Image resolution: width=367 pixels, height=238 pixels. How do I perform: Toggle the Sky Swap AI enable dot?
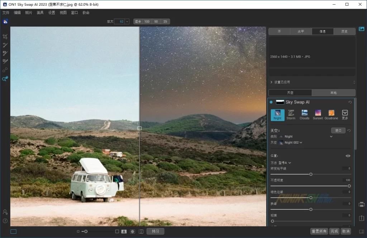click(x=271, y=102)
